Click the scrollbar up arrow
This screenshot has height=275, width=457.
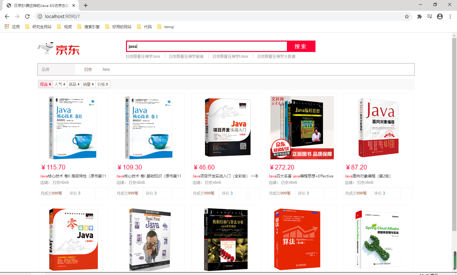(454, 35)
